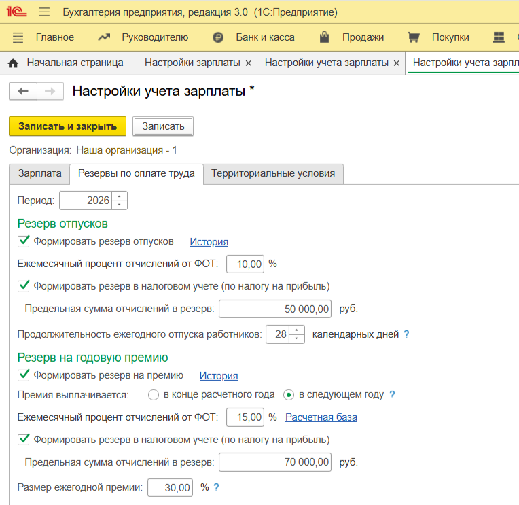Close the Настройки учета зарплаты tab
The height and width of the screenshot is (505, 519).
click(396, 63)
